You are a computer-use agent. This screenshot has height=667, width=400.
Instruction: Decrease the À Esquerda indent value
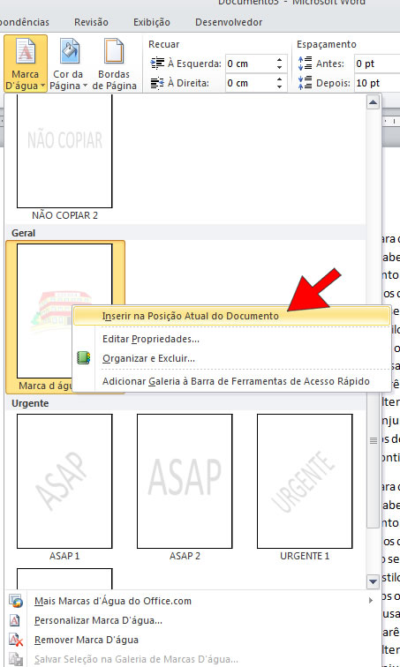280,68
